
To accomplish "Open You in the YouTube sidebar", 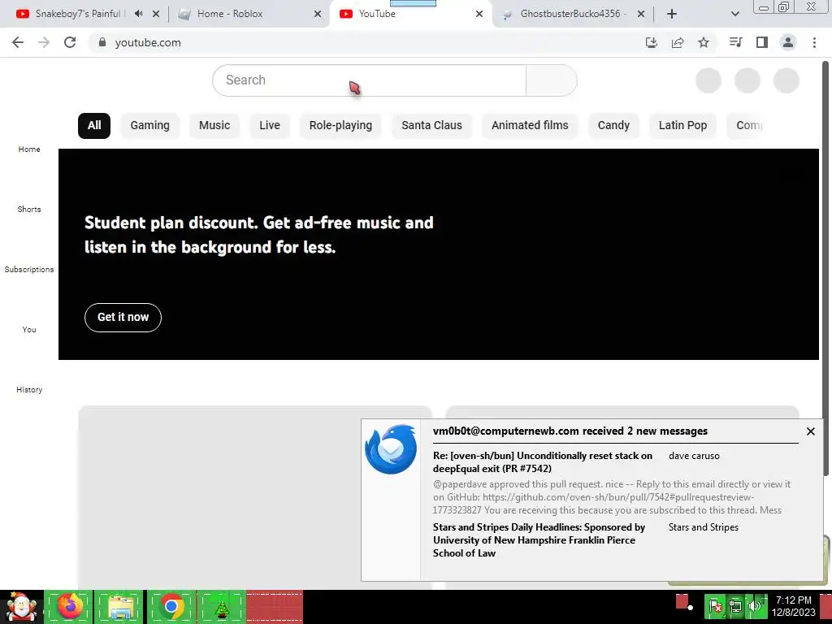I will pos(29,330).
